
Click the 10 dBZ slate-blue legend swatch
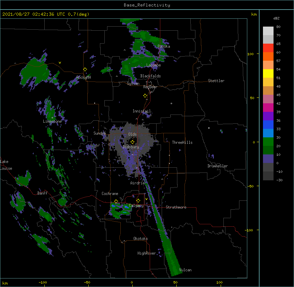coord(268,159)
